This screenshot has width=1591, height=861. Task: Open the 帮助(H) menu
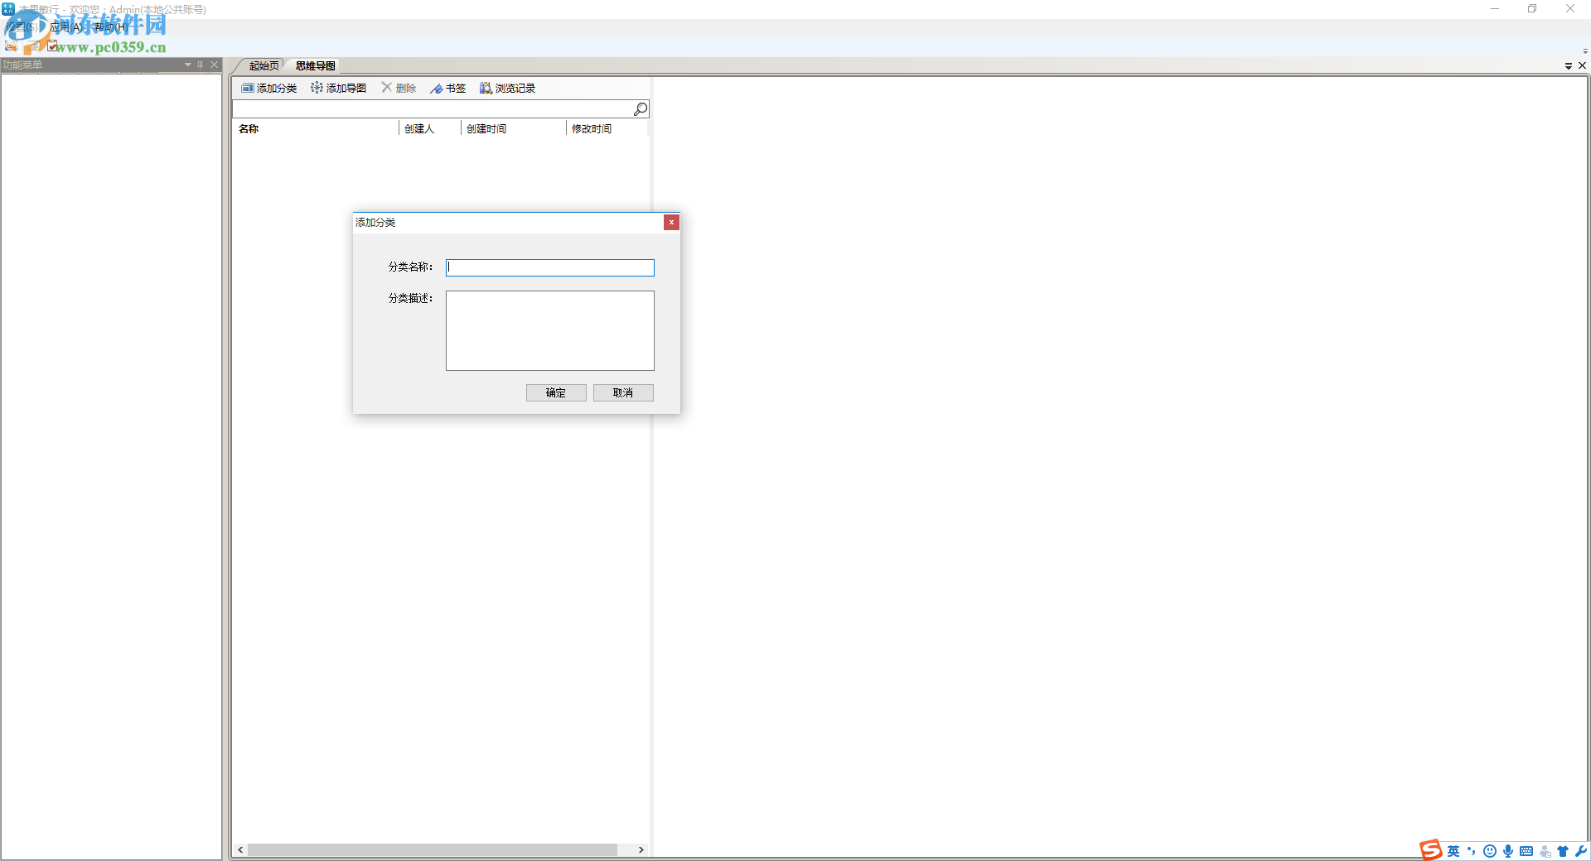[x=111, y=27]
